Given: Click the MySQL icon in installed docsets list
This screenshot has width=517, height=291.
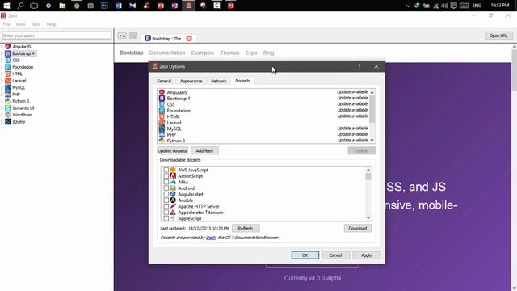Looking at the screenshot, I should pos(162,129).
